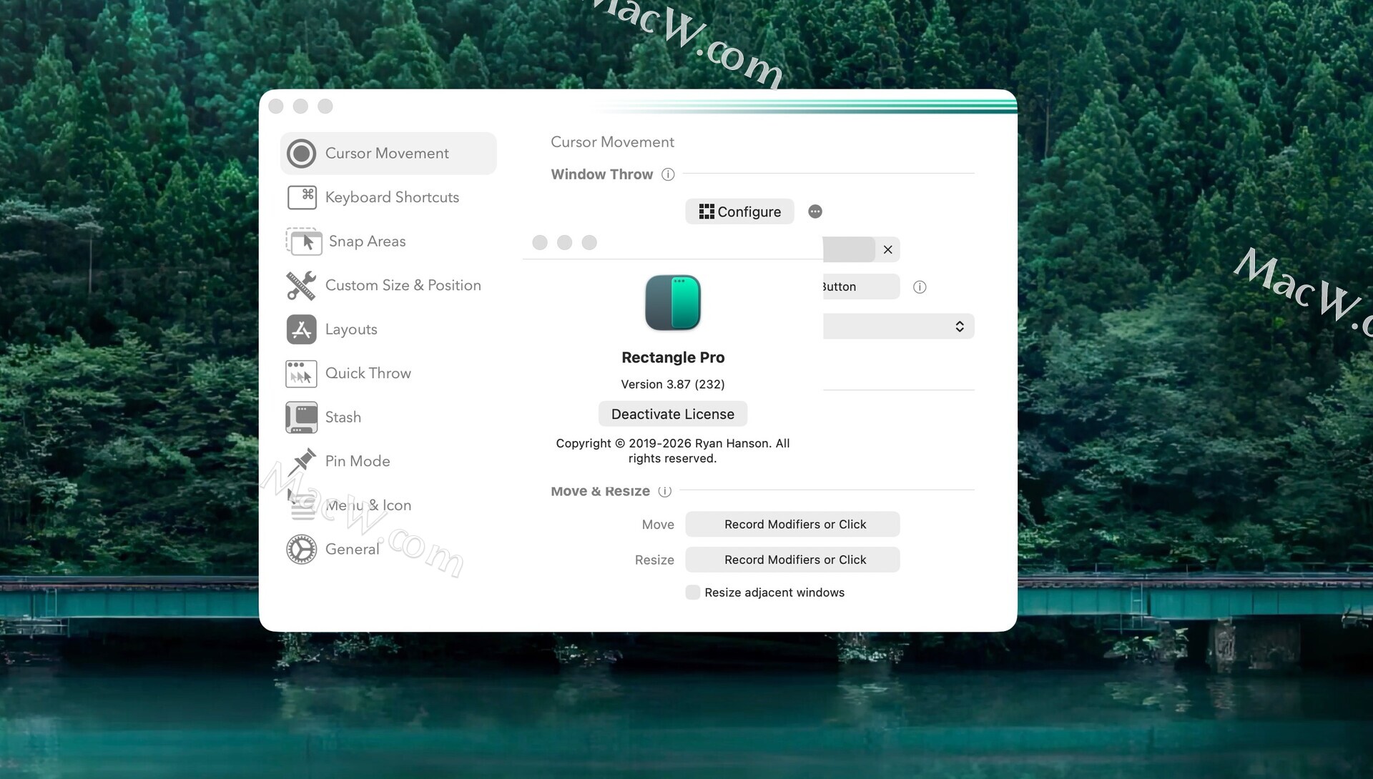Switch to Snap Areas section

tap(367, 242)
